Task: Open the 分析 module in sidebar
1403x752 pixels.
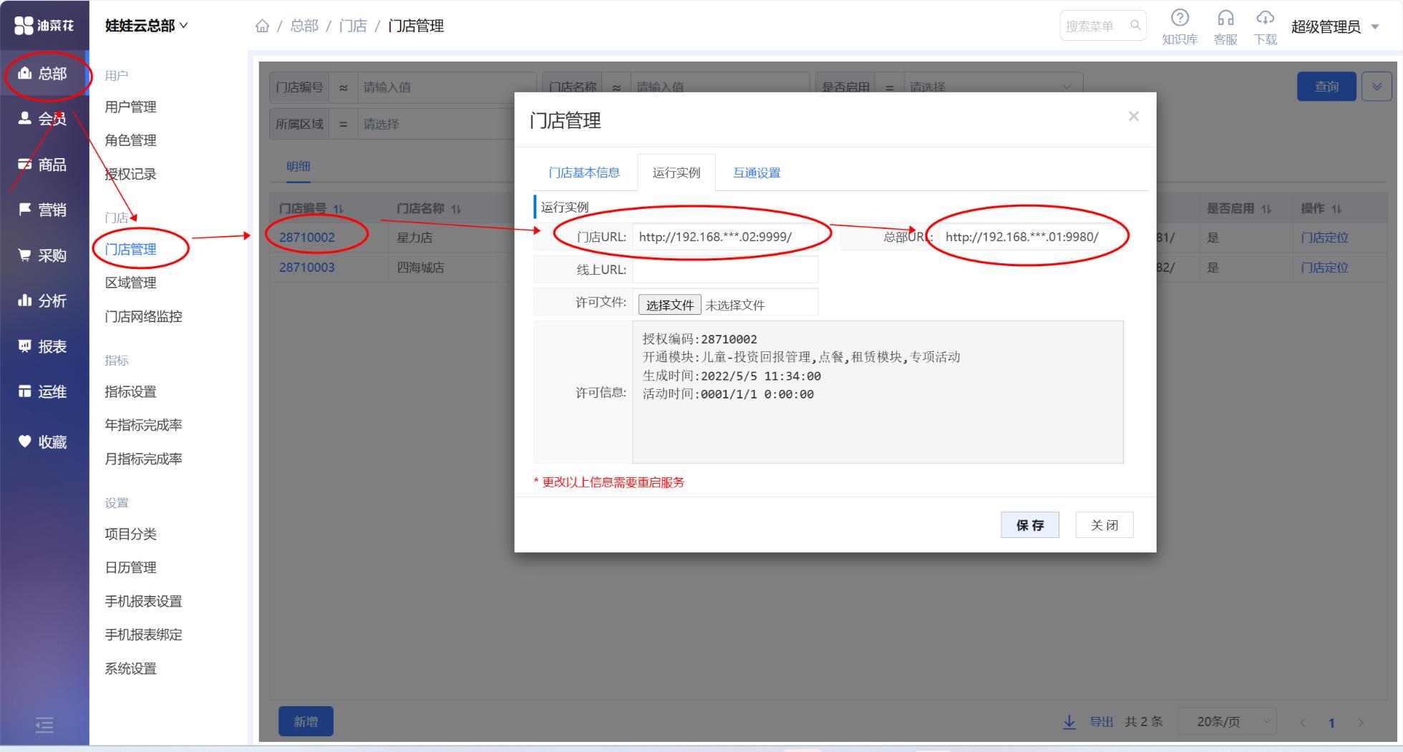Action: pos(43,301)
